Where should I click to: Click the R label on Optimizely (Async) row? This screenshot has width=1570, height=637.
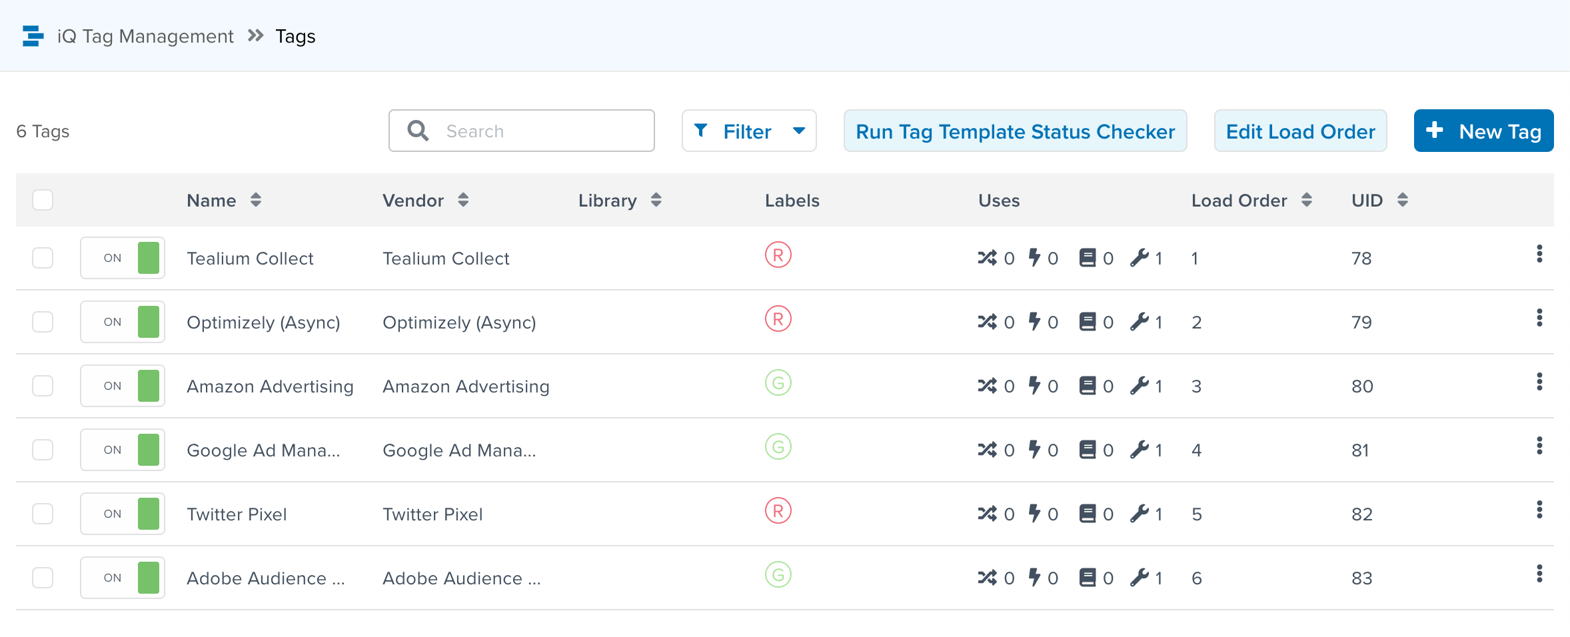pyautogui.click(x=778, y=319)
